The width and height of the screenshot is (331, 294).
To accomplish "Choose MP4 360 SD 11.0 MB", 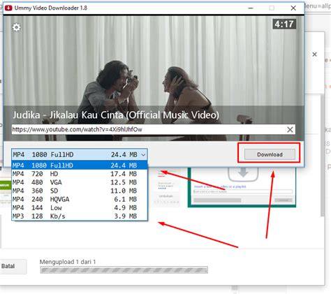I will pos(80,191).
